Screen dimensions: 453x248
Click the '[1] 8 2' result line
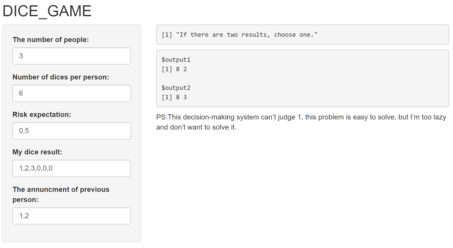click(x=174, y=69)
